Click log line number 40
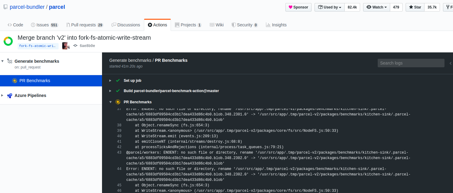This screenshot has height=193, width=453. 119,136
